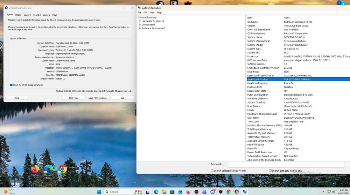Viewport: 350px width, 195px height.
Task: Click the DirectX Diagnostic Tool title icon
Action: [6, 8]
